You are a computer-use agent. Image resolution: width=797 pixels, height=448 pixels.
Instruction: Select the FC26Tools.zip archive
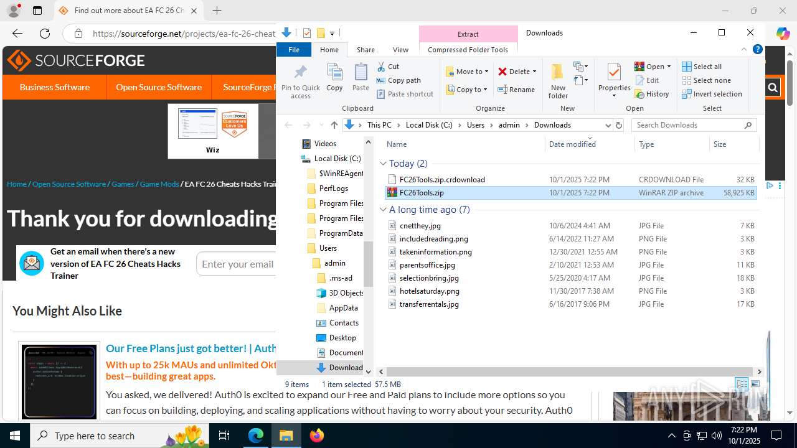pos(571,193)
